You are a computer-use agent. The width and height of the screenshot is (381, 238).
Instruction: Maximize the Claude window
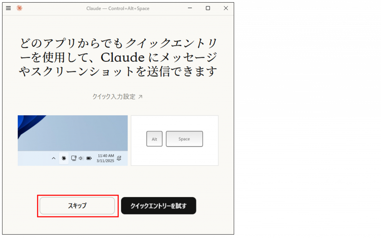208,8
